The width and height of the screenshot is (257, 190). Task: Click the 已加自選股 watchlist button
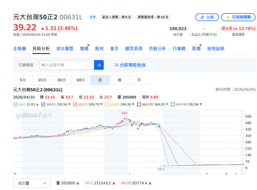[238, 17]
